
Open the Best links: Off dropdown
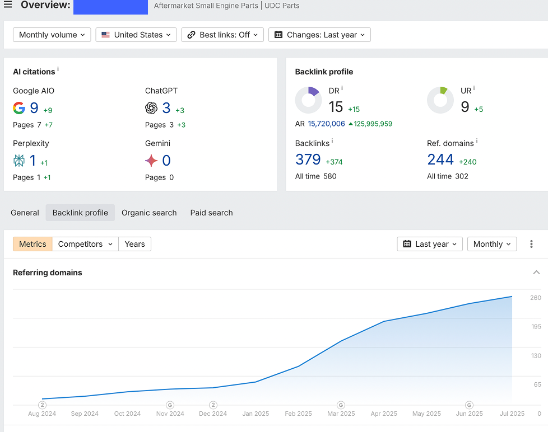[x=222, y=35]
